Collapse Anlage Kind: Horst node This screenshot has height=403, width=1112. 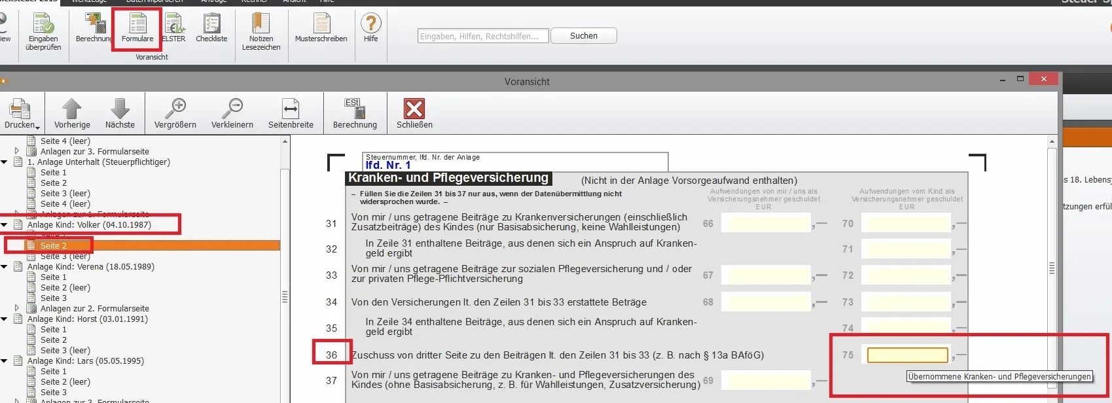5,319
